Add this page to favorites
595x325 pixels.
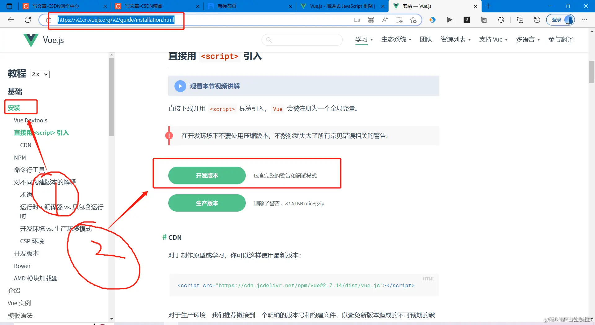click(413, 20)
